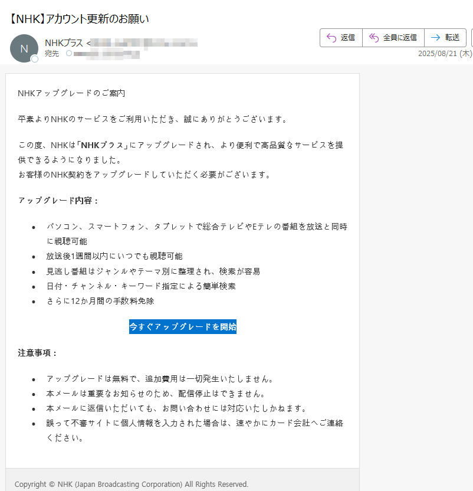Click the bullet さらに12か月間の手数料免除
This screenshot has width=473, height=491.
coord(100,301)
